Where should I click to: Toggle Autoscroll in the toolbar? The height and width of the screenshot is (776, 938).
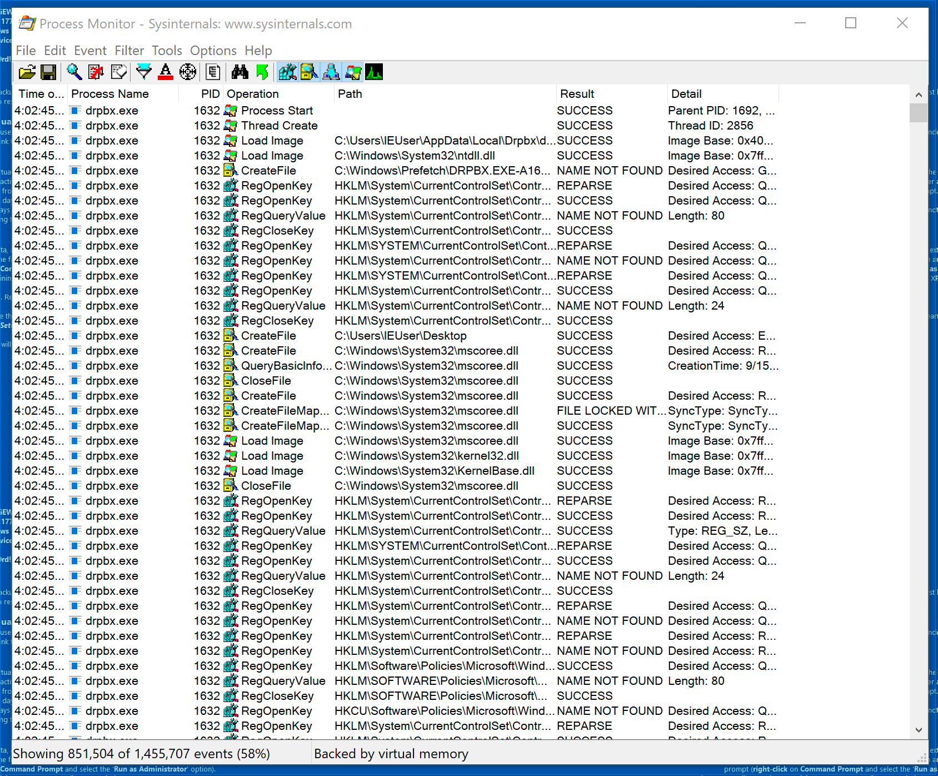(x=96, y=72)
